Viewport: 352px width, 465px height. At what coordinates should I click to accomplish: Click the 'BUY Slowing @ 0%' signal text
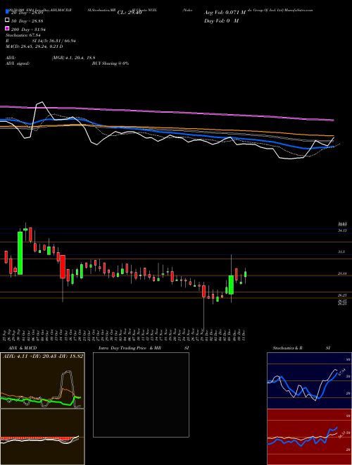111,63
